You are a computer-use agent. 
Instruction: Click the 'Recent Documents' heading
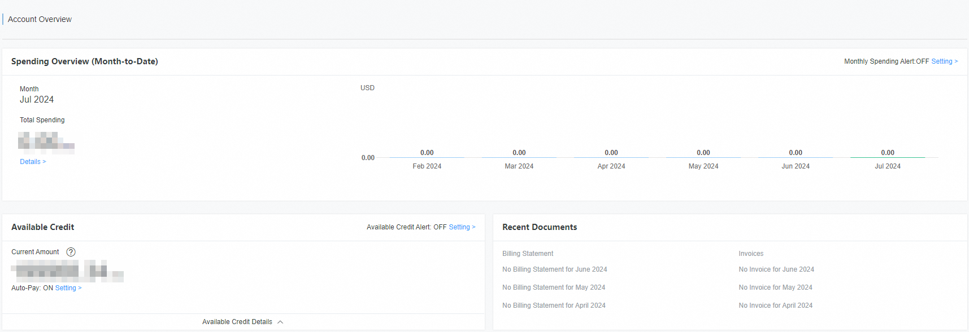coord(540,227)
